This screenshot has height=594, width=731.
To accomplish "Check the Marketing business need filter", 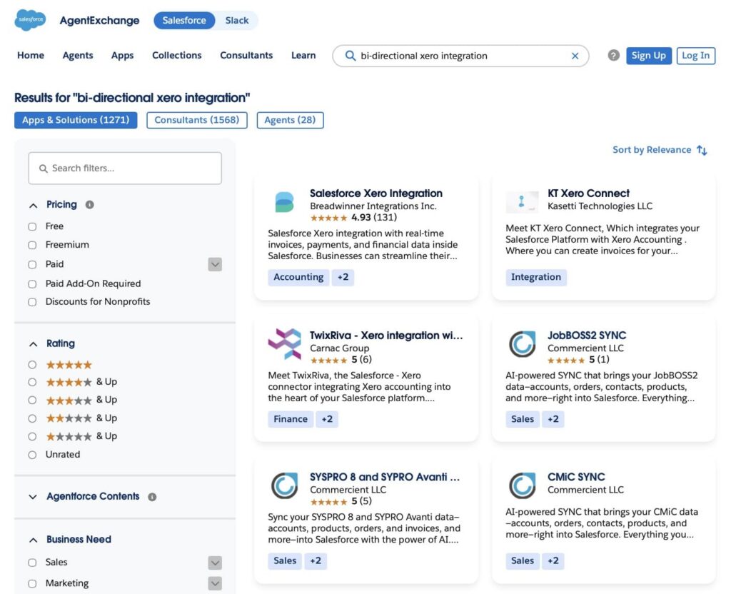I will pos(32,584).
